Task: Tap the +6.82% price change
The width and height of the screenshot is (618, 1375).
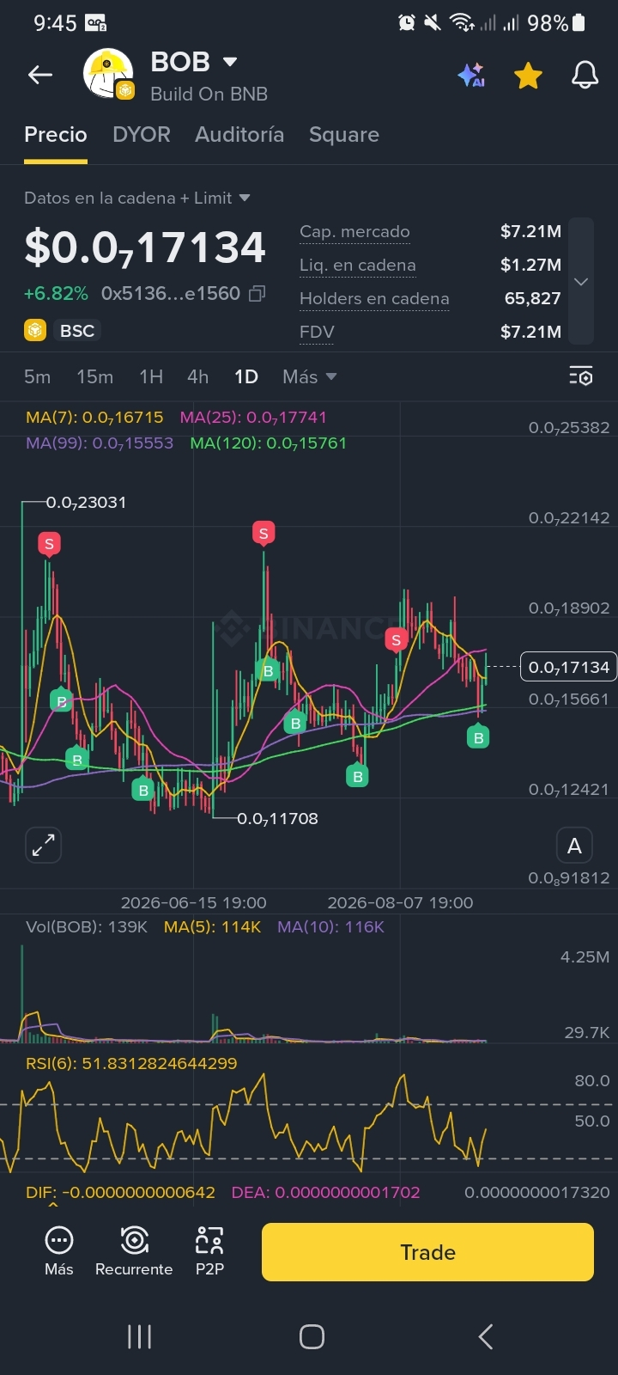Action: (56, 294)
